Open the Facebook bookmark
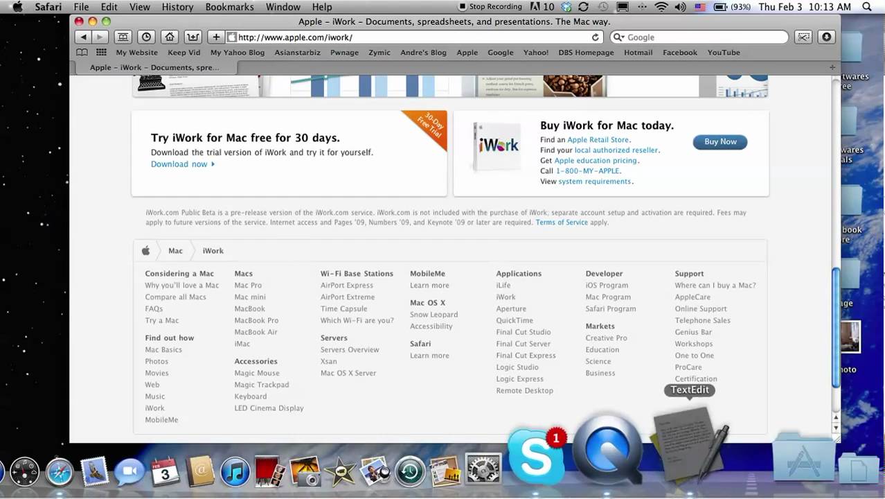885x499 pixels. coord(680,53)
